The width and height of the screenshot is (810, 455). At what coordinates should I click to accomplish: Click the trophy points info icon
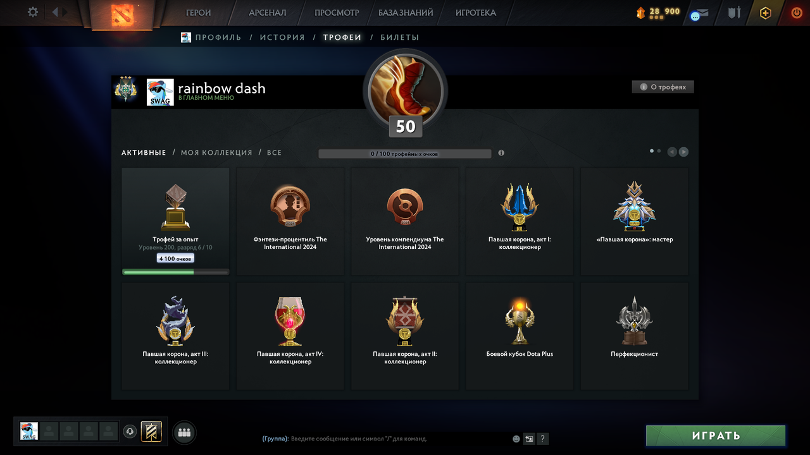coord(501,153)
